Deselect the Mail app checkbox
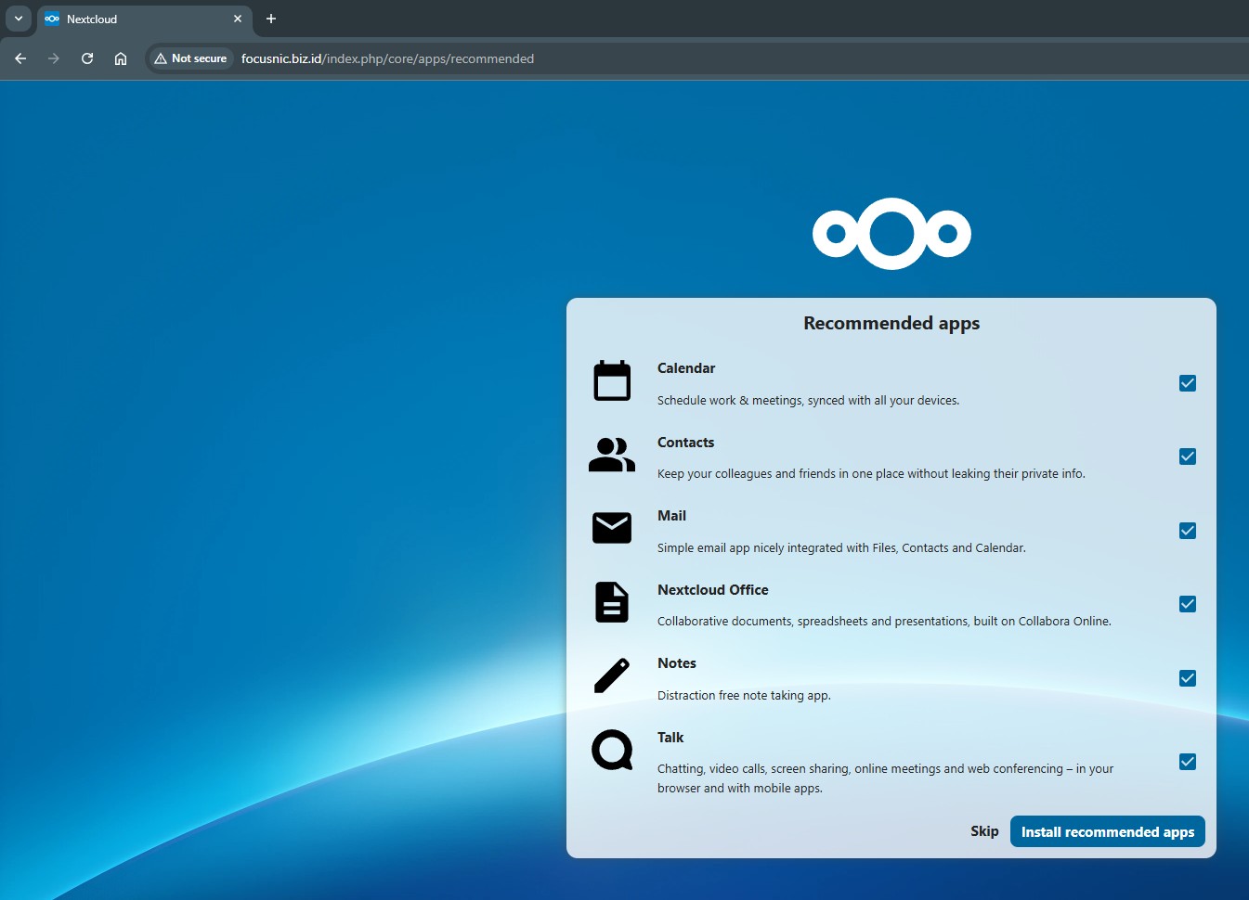Viewport: 1249px width, 900px height. coord(1187,531)
